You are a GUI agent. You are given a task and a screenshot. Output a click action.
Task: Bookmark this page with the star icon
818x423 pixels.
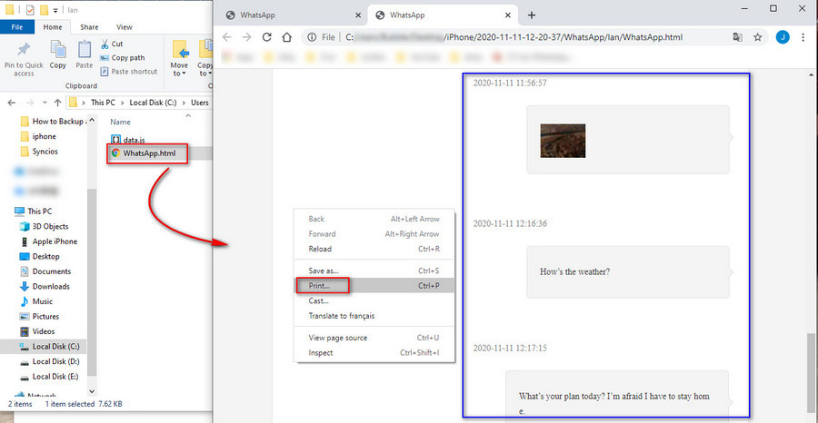(757, 37)
